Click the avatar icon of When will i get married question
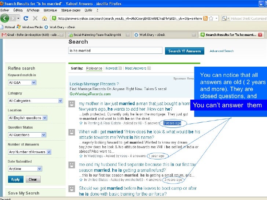 pyautogui.click(x=72, y=132)
